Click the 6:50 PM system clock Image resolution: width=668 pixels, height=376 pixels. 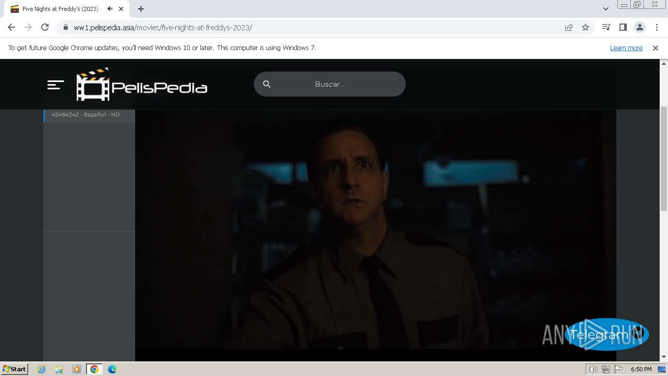click(x=641, y=369)
